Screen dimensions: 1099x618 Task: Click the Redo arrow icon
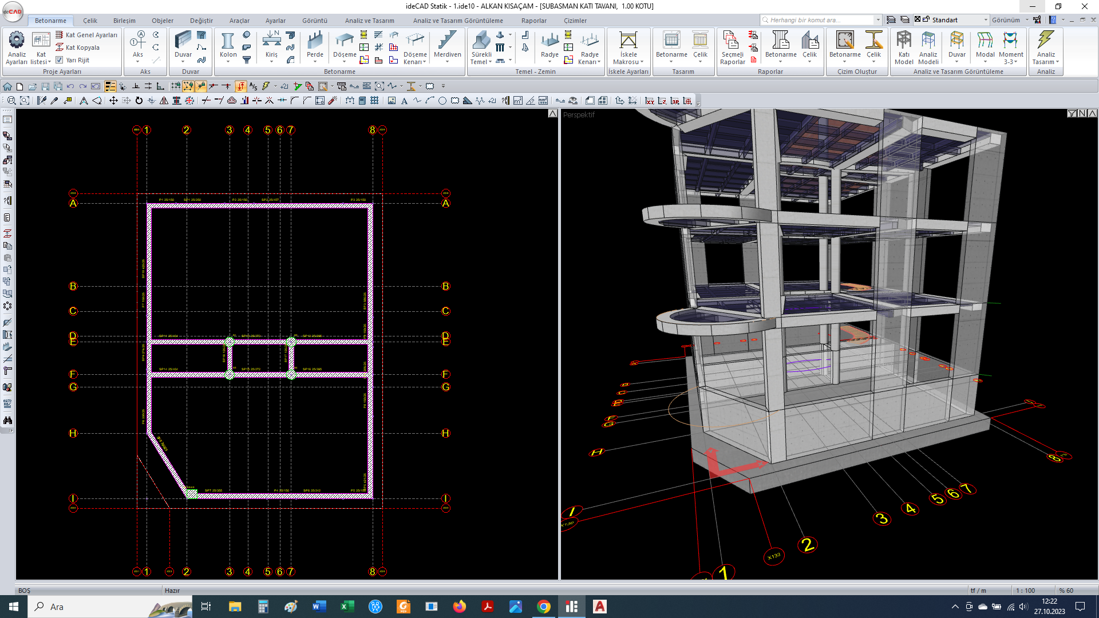(x=83, y=86)
